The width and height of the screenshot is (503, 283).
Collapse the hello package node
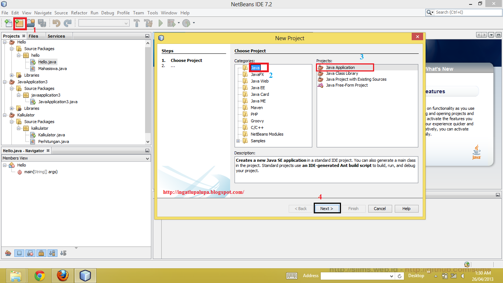[19, 55]
